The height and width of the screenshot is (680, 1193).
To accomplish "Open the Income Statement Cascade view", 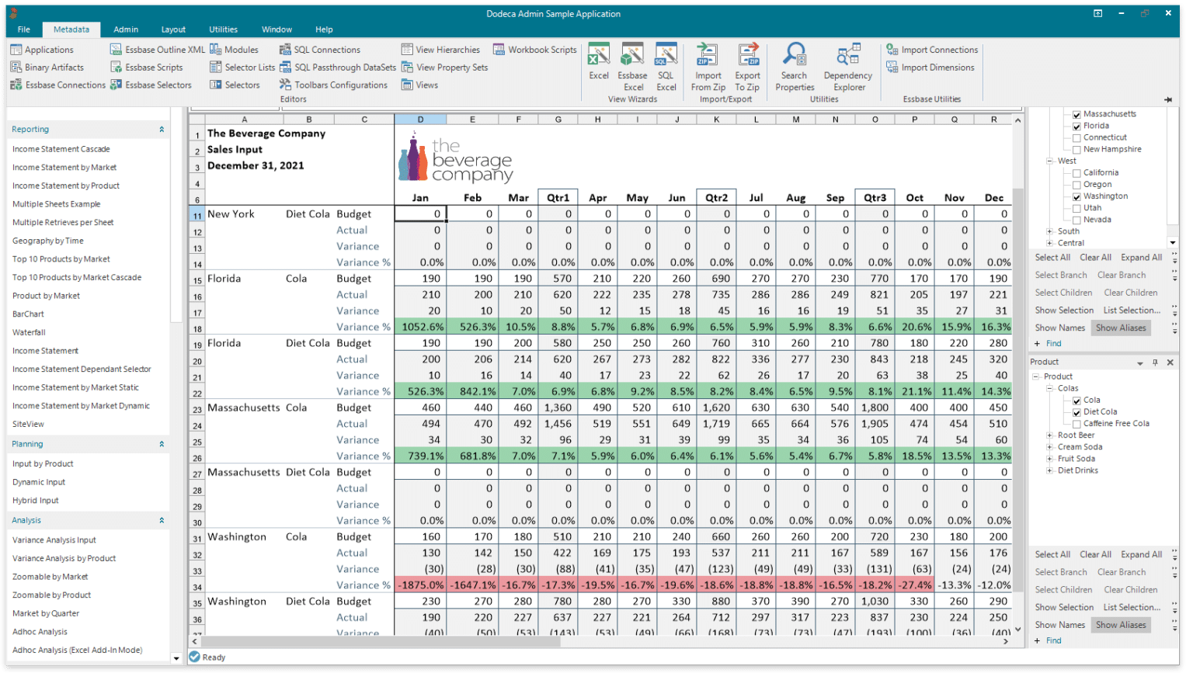I will click(61, 148).
